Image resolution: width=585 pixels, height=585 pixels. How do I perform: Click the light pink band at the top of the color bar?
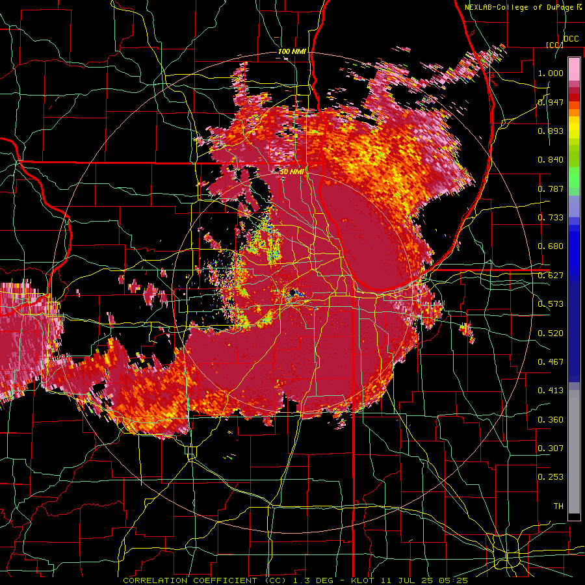pos(574,69)
